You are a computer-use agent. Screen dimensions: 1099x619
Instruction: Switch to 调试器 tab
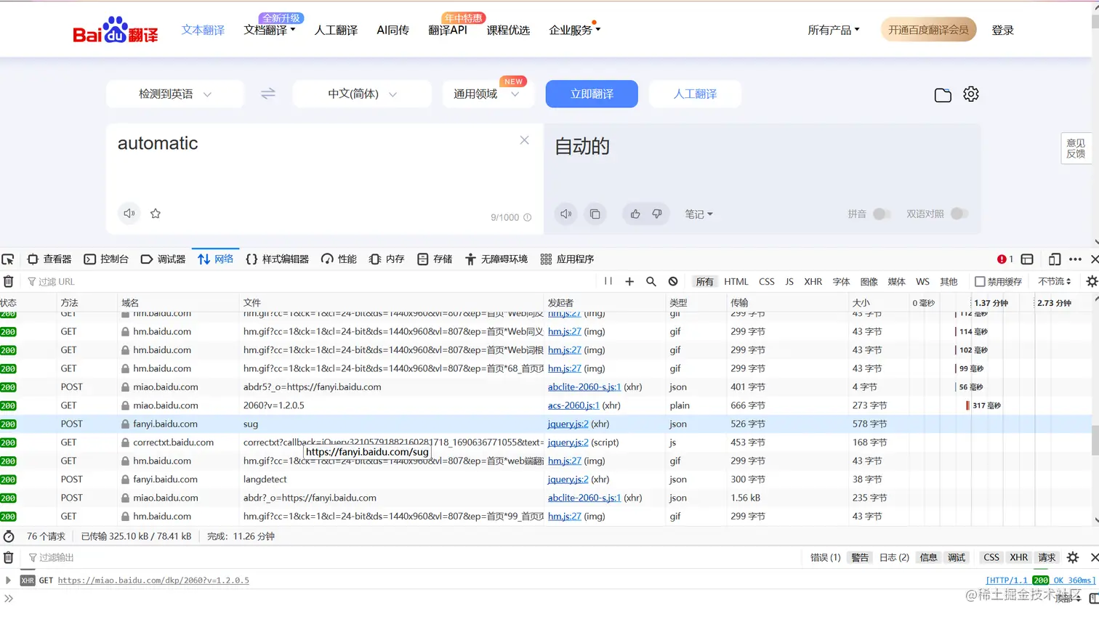(x=163, y=259)
